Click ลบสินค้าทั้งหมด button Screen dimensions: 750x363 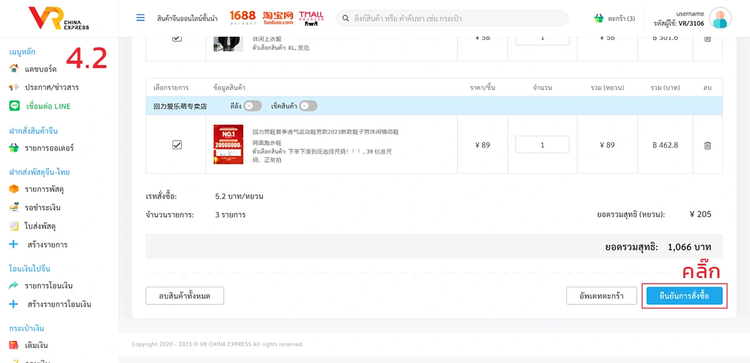(184, 296)
